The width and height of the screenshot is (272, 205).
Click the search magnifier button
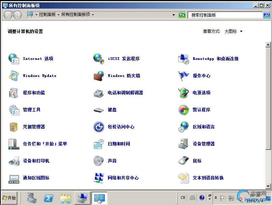[x=267, y=15]
